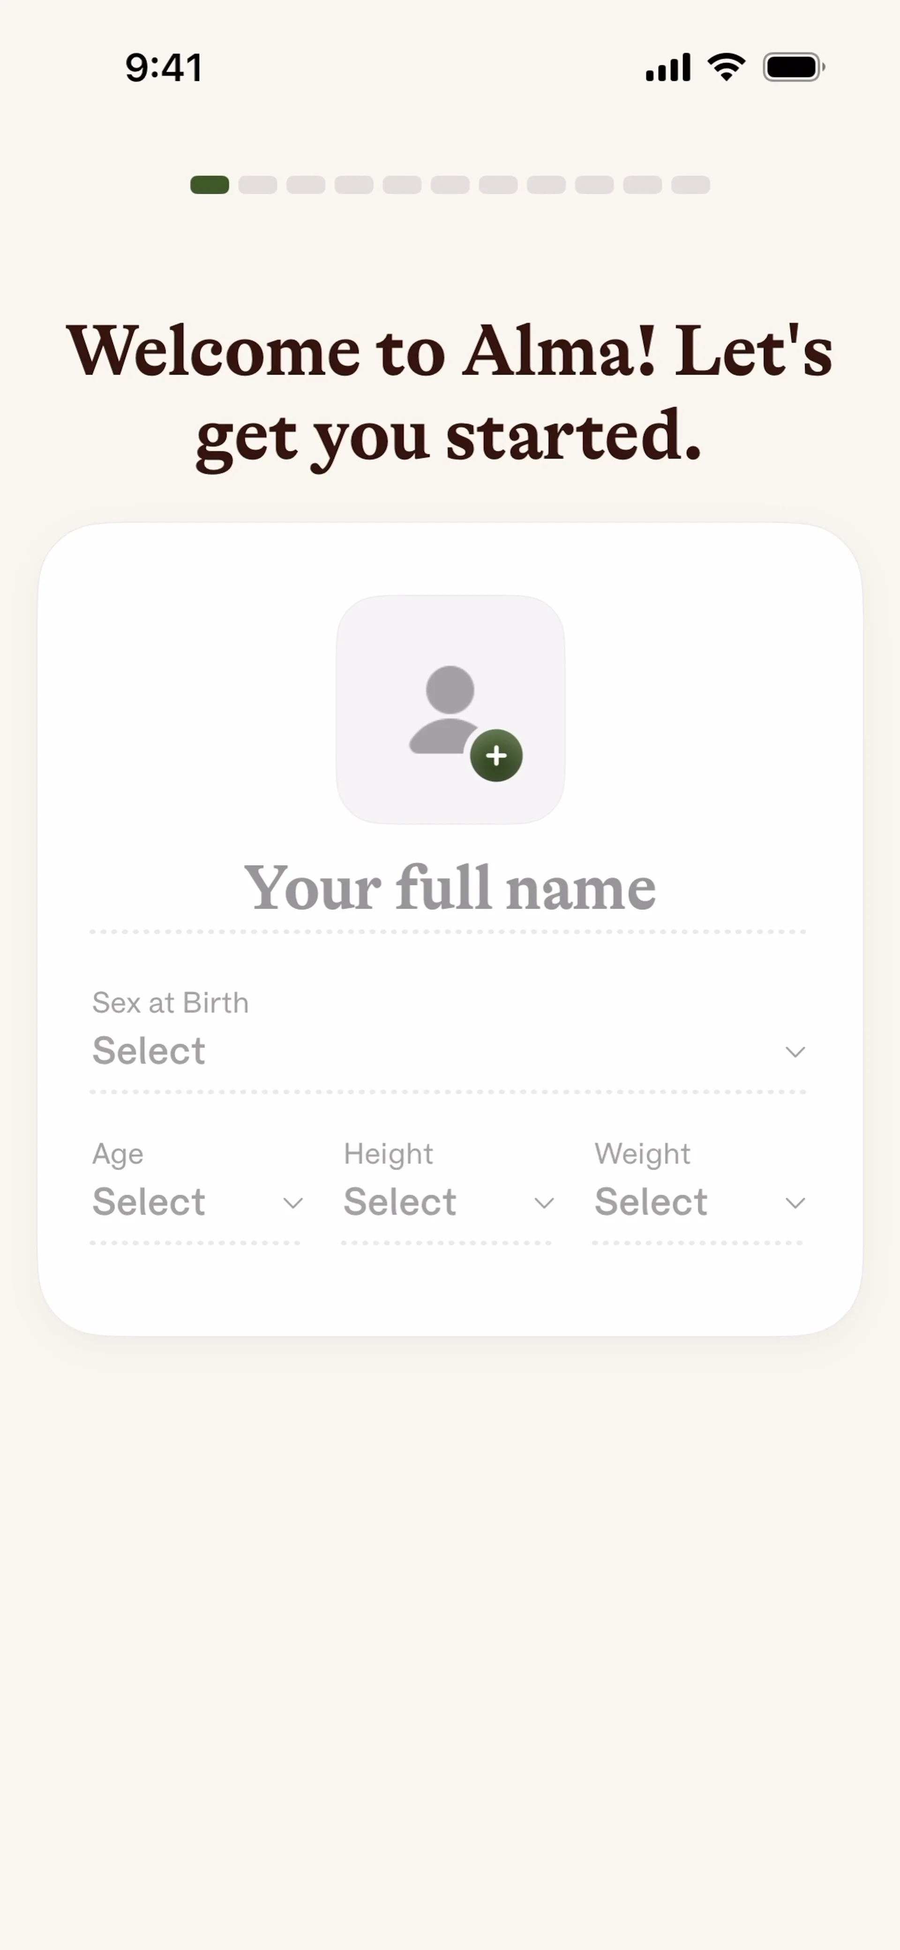Open the Weight dropdown chevron
The height and width of the screenshot is (1950, 900).
click(795, 1203)
